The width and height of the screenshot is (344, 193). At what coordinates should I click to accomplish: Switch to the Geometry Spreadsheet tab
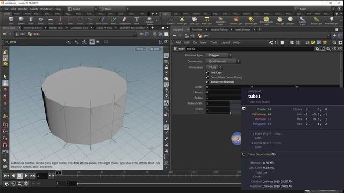pyautogui.click(x=132, y=28)
